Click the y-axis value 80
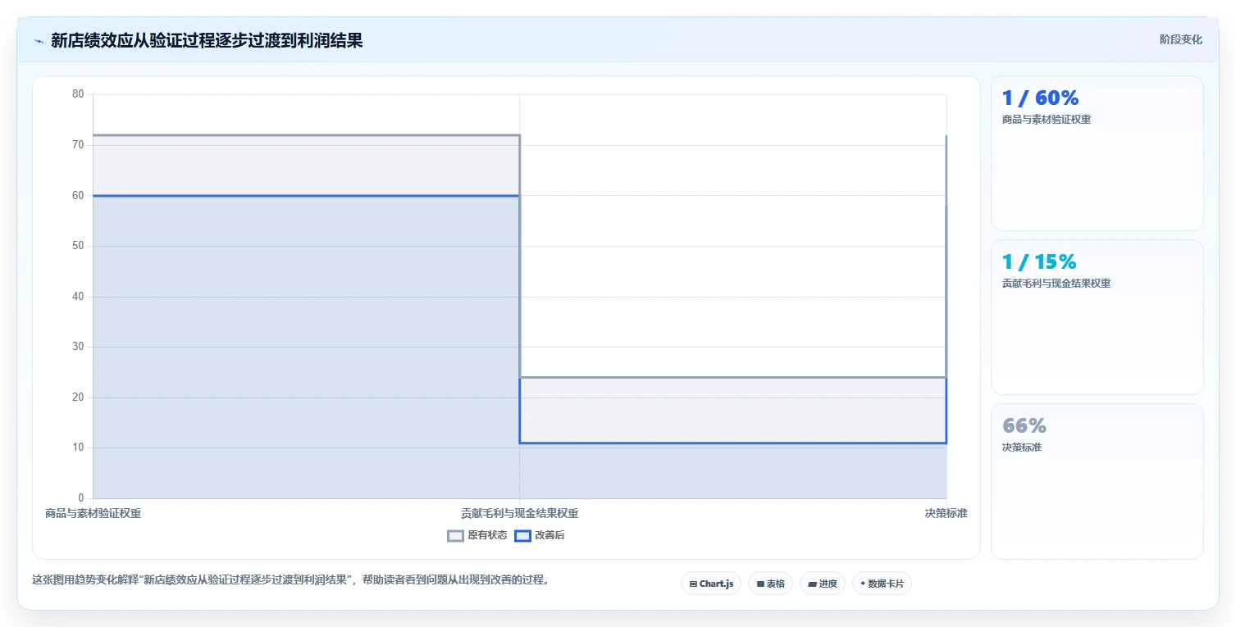Viewport: 1236px width, 627px height. (x=78, y=94)
